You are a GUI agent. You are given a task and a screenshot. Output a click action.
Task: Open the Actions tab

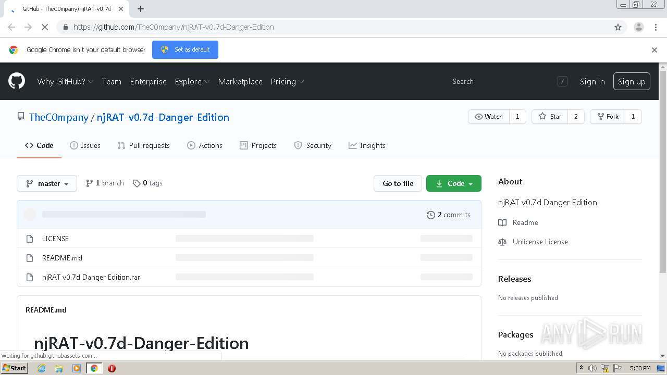point(205,145)
